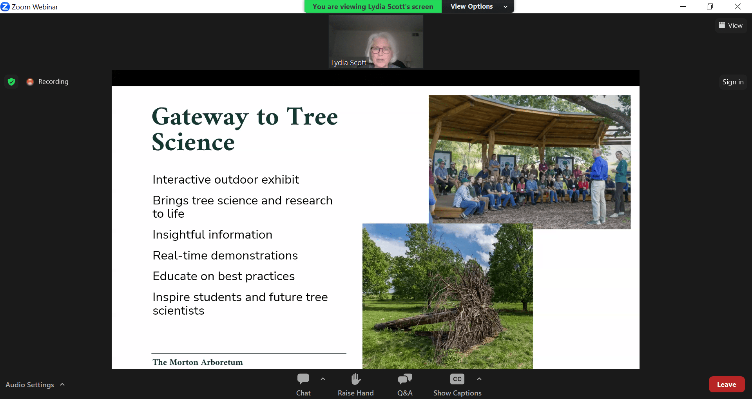Click The Morton Arboretum footer text
This screenshot has width=752, height=399.
(x=198, y=362)
